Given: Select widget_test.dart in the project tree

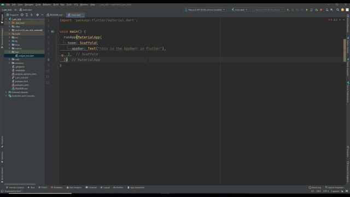Looking at the screenshot, I should point(25,56).
